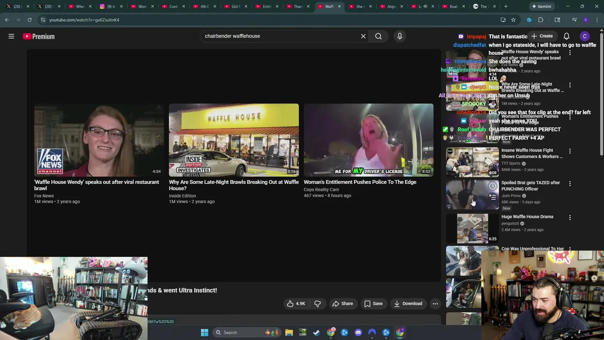This screenshot has height=340, width=604.
Task: Open Windows Start menu
Action: pyautogui.click(x=204, y=332)
